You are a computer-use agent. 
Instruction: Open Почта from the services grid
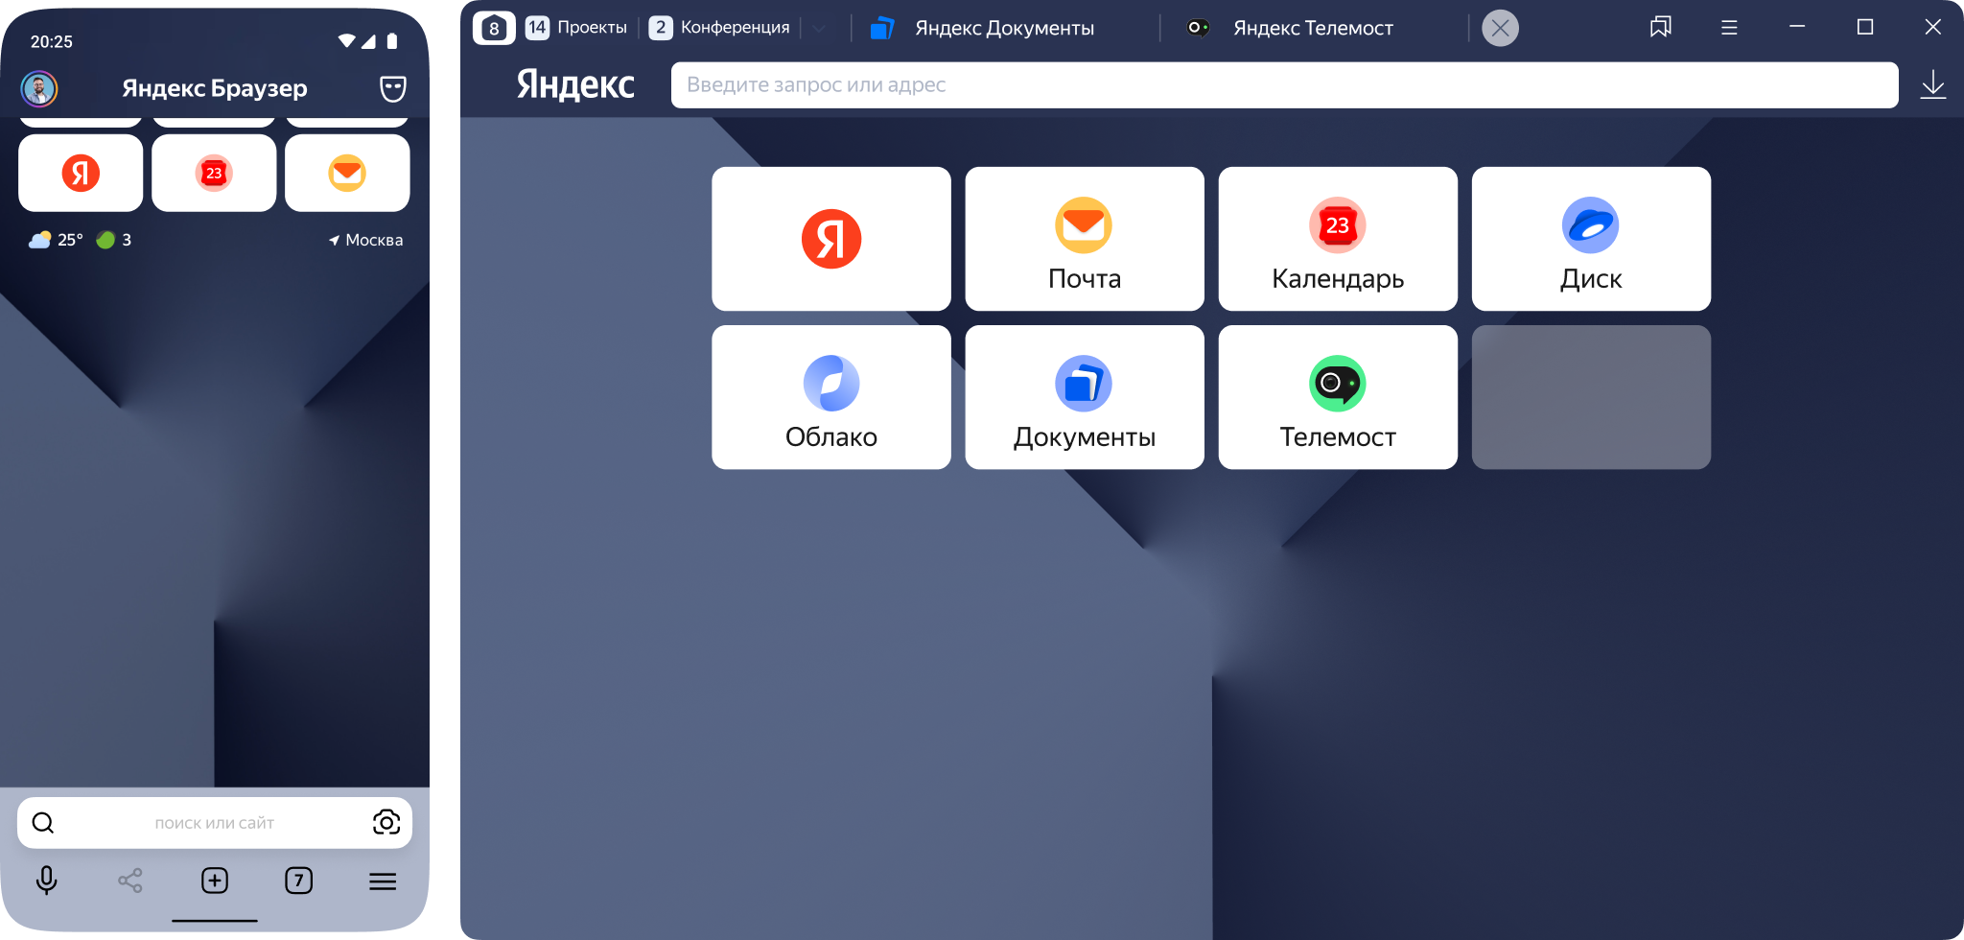click(x=1084, y=238)
